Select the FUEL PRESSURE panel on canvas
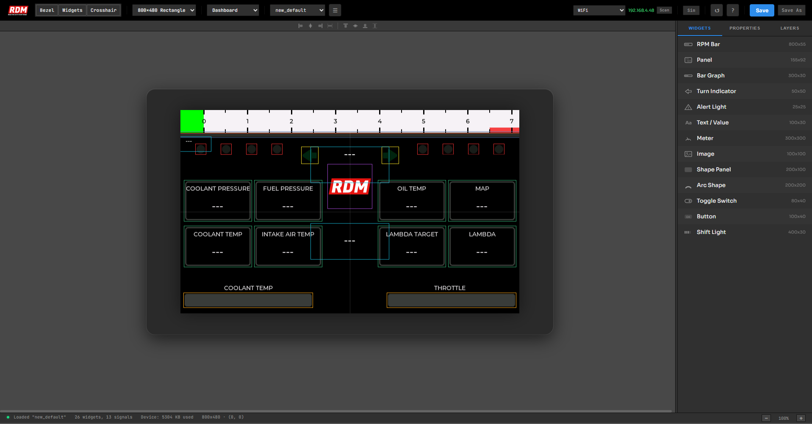812x424 pixels. pyautogui.click(x=288, y=201)
